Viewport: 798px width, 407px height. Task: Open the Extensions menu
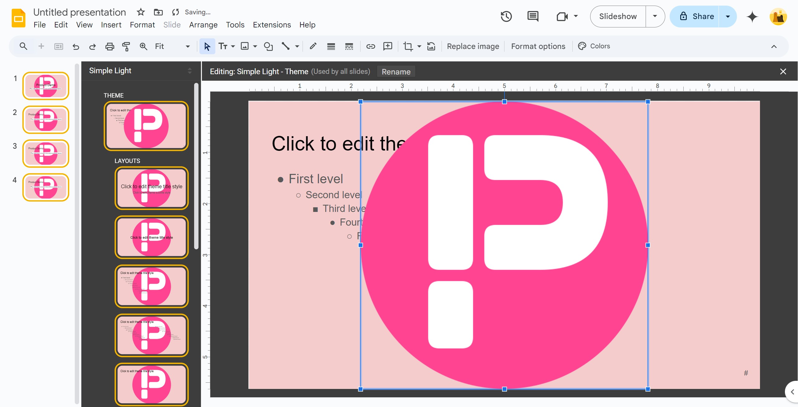(272, 25)
